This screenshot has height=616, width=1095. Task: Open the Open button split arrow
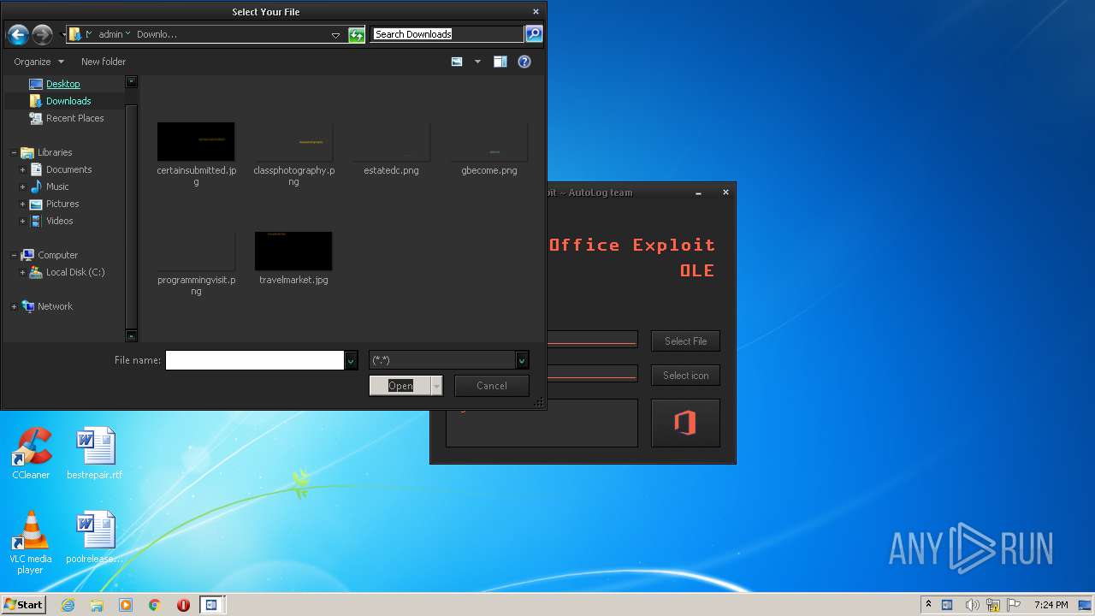point(436,386)
